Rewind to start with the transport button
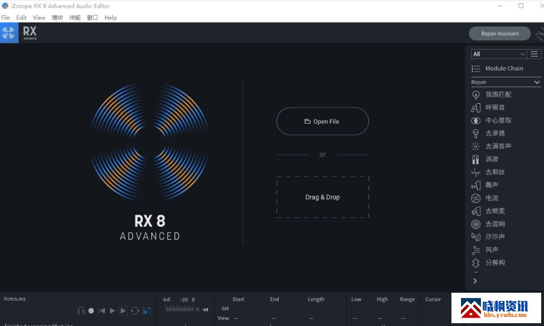544x326 pixels. [x=102, y=311]
